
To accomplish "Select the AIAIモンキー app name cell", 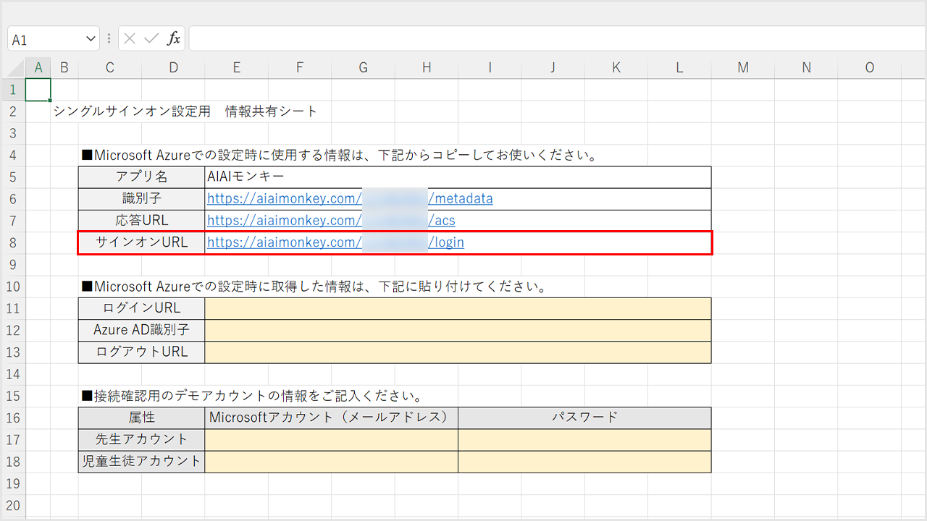I will coord(458,177).
